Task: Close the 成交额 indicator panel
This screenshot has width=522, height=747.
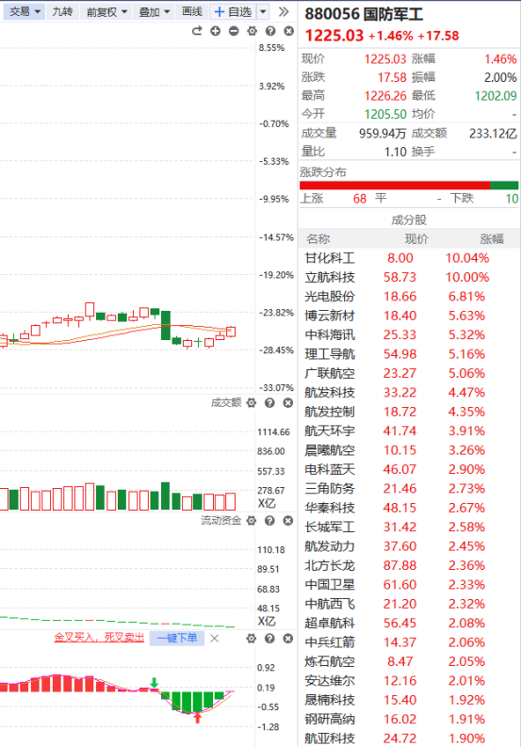Action: coord(288,403)
